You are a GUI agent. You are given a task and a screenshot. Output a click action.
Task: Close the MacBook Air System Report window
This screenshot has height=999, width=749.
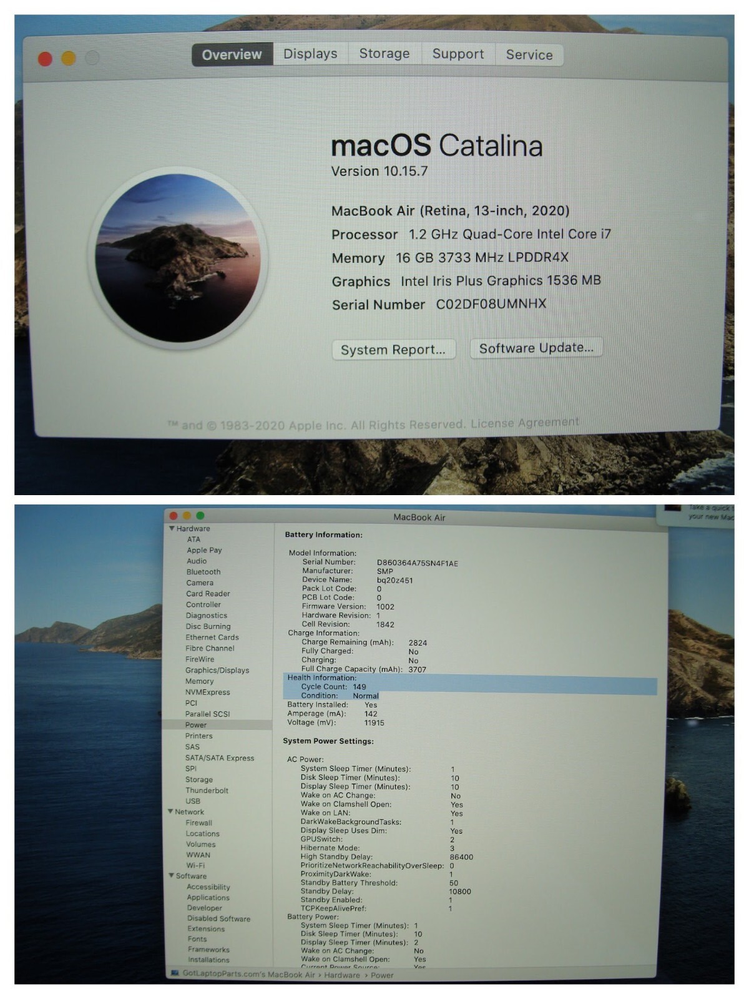pyautogui.click(x=174, y=516)
